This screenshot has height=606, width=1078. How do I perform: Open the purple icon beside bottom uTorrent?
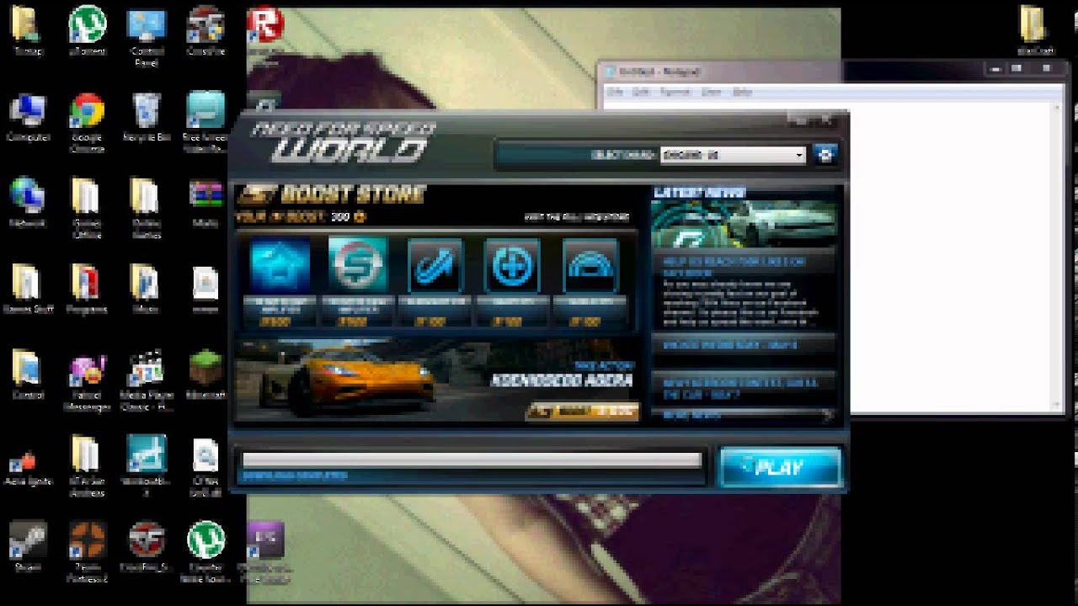265,552
